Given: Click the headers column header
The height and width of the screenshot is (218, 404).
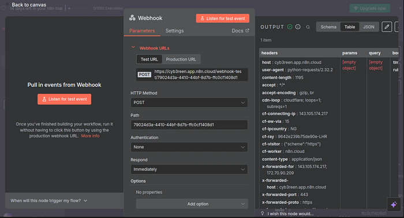Looking at the screenshot, I should (x=270, y=52).
